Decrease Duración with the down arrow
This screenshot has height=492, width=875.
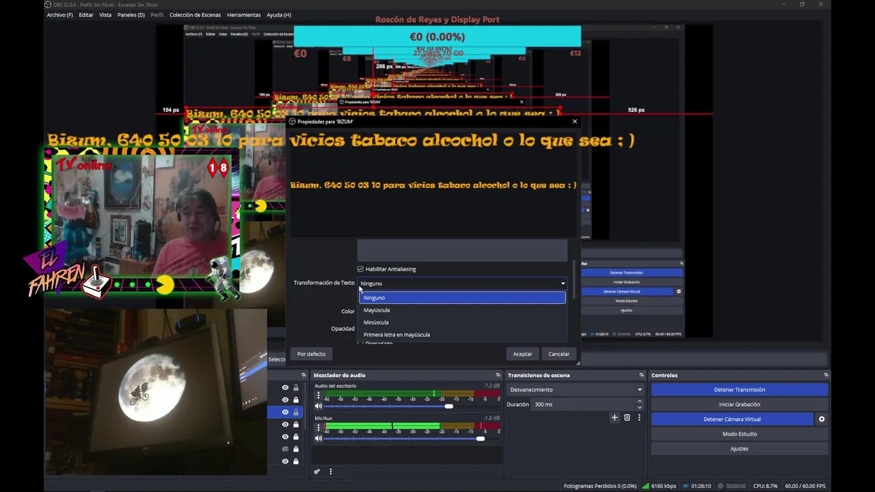pos(640,407)
